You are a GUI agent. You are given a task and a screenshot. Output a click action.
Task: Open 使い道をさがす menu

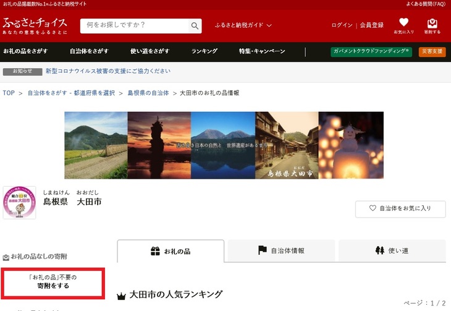(150, 51)
